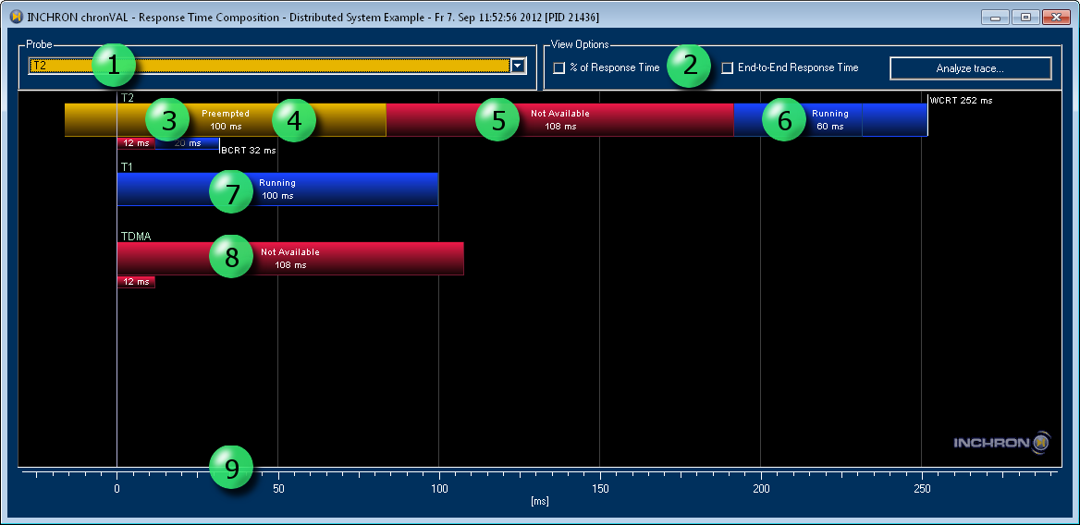The image size is (1080, 525).
Task: Click the Analyze trace... button
Action: [971, 68]
